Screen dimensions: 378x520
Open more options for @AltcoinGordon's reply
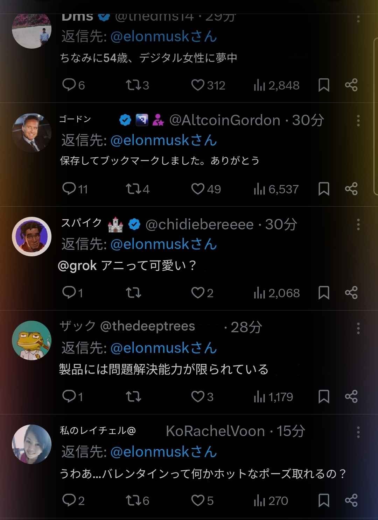click(358, 121)
